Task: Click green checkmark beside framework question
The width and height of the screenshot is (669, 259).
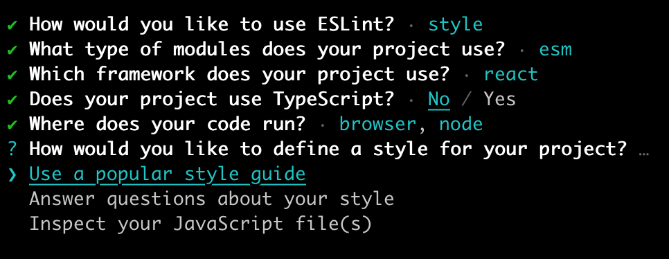Action: [12, 75]
